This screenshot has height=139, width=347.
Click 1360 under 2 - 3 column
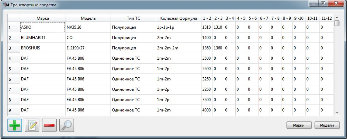click(218, 48)
